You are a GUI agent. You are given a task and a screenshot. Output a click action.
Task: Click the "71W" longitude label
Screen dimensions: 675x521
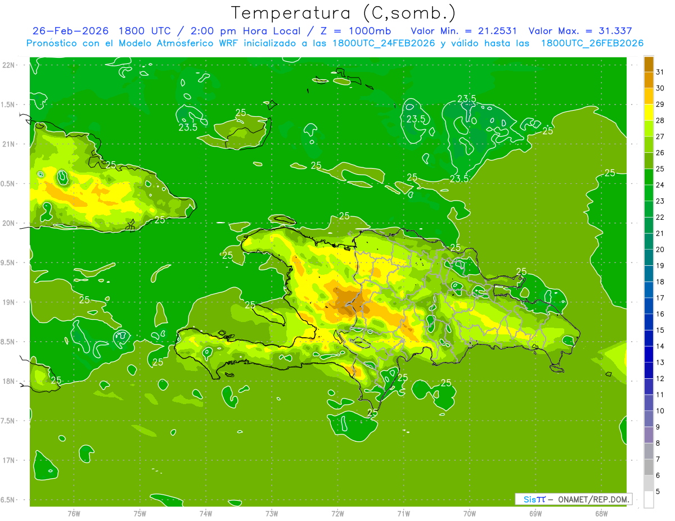point(403,513)
